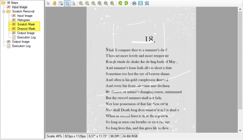The width and height of the screenshot is (243, 140).
Task: Fit the image to the window
Action: pos(100,3)
